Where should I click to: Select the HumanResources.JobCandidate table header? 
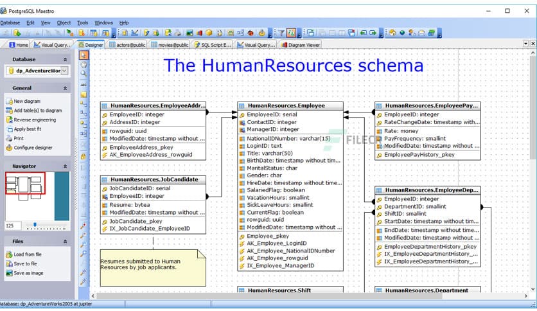(x=153, y=179)
